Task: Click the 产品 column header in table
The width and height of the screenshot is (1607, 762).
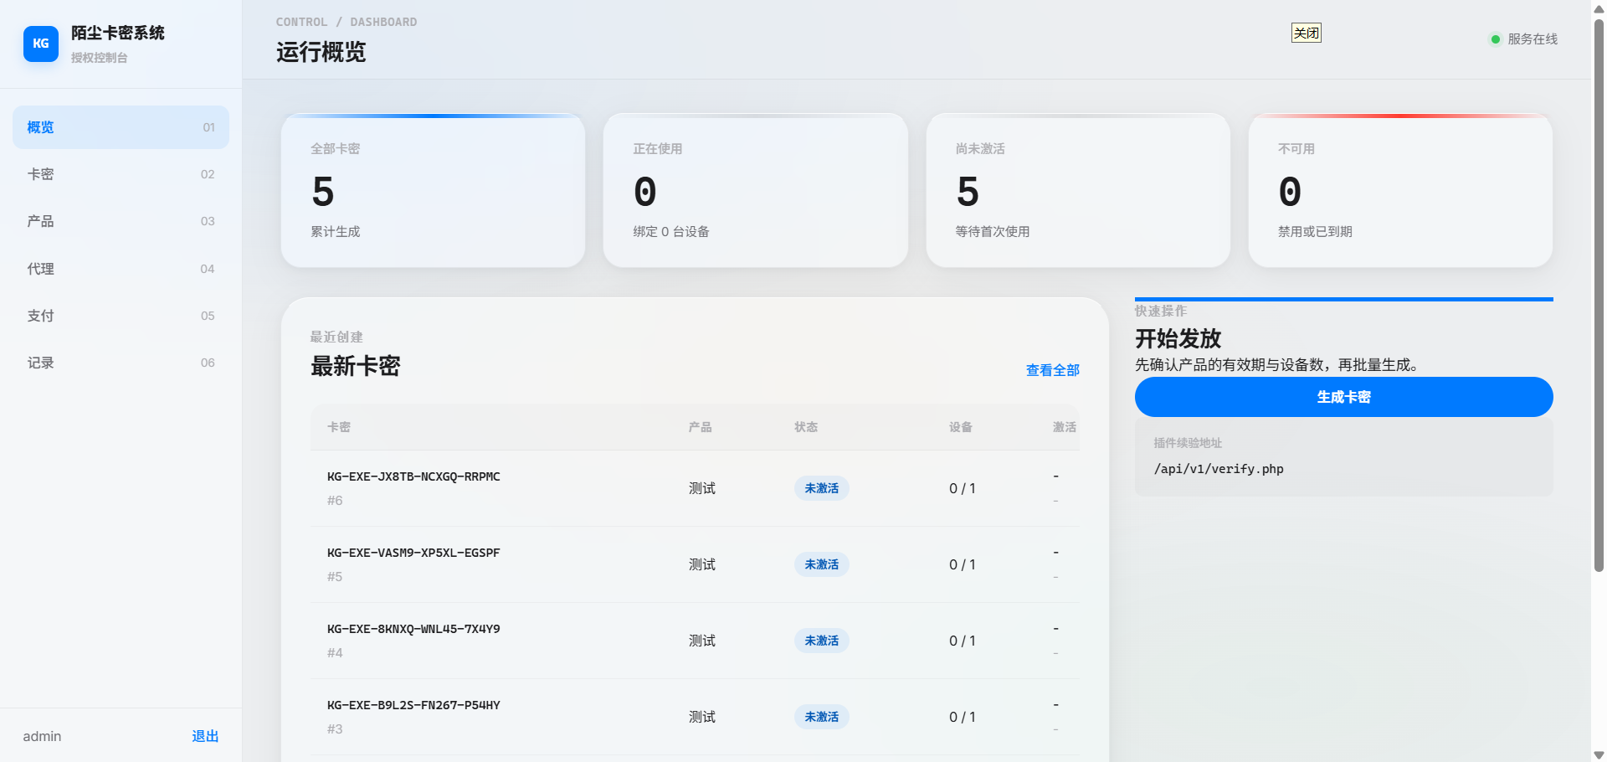Action: point(701,427)
